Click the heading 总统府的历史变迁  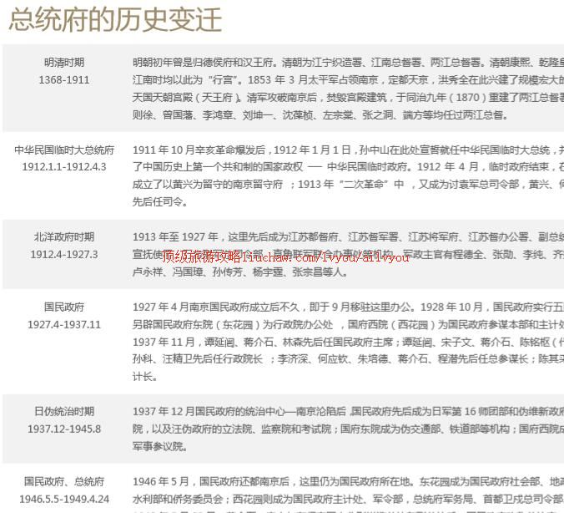tap(115, 20)
